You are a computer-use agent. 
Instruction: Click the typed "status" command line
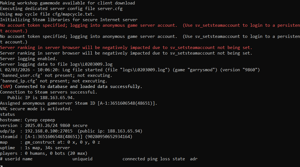(7, 114)
